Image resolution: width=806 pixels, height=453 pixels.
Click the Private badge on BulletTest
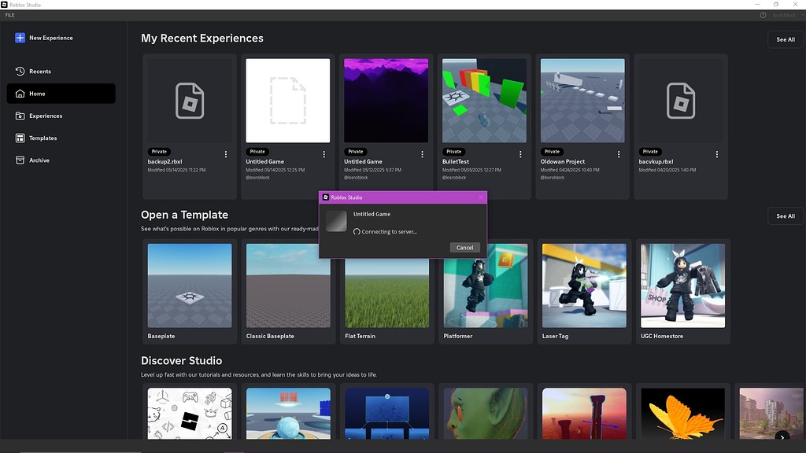[x=454, y=152]
